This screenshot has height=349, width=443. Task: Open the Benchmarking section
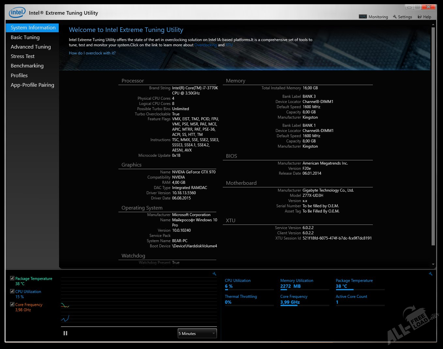[27, 65]
